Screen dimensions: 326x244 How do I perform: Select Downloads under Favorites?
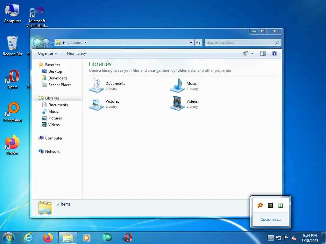(55, 78)
